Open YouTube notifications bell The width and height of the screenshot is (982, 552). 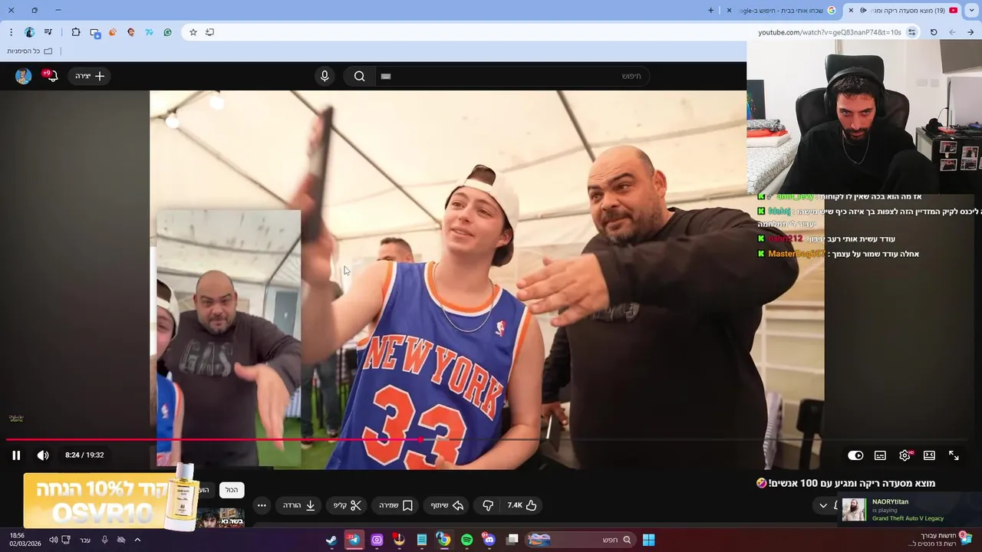coord(51,76)
